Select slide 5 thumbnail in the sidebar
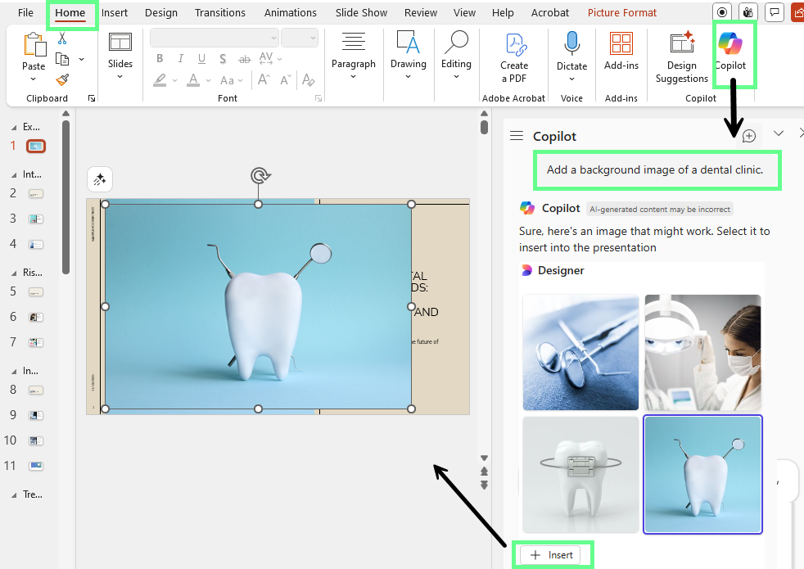804x569 pixels. coord(35,291)
